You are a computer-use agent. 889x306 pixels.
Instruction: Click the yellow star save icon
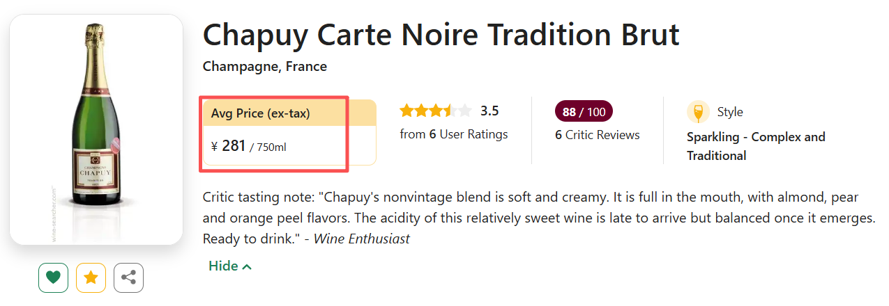pos(91,278)
